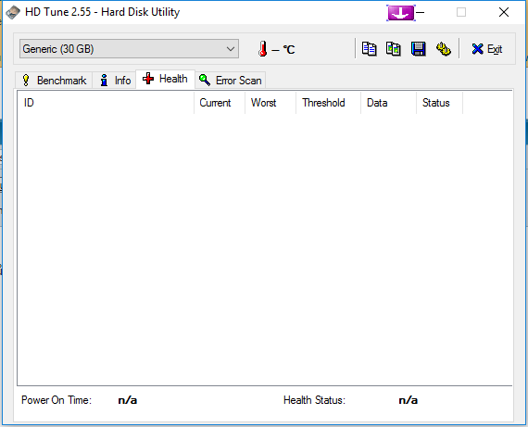Open the Info tab
528x427 pixels.
coord(115,81)
